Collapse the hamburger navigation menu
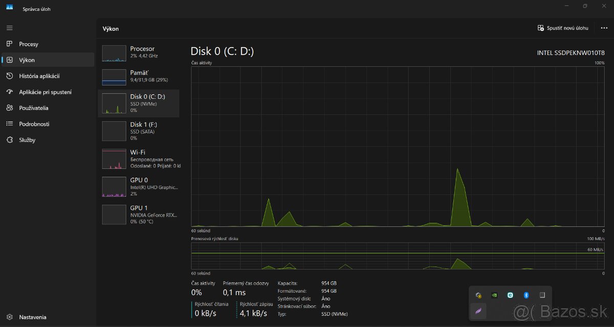The height and width of the screenshot is (327, 614). pos(10,28)
